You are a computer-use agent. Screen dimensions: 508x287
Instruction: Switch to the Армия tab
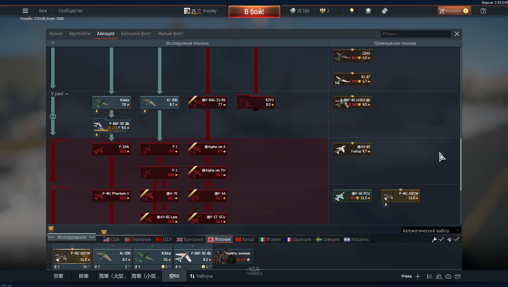coord(56,34)
